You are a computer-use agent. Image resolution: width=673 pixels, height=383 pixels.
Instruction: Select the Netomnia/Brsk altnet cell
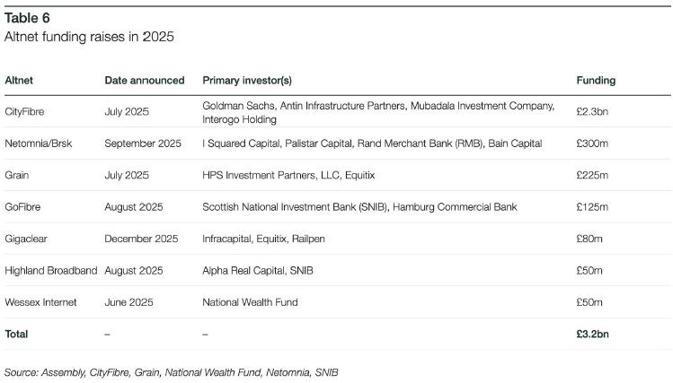point(45,144)
